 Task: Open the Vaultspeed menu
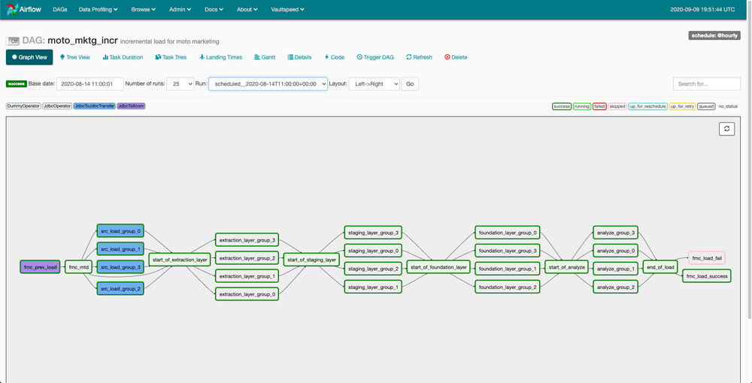pyautogui.click(x=287, y=10)
